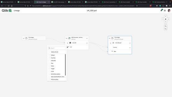172x97 pixels.
Task: Close the Qlik Cloud | Lineage tab
Action: click(49, 2)
